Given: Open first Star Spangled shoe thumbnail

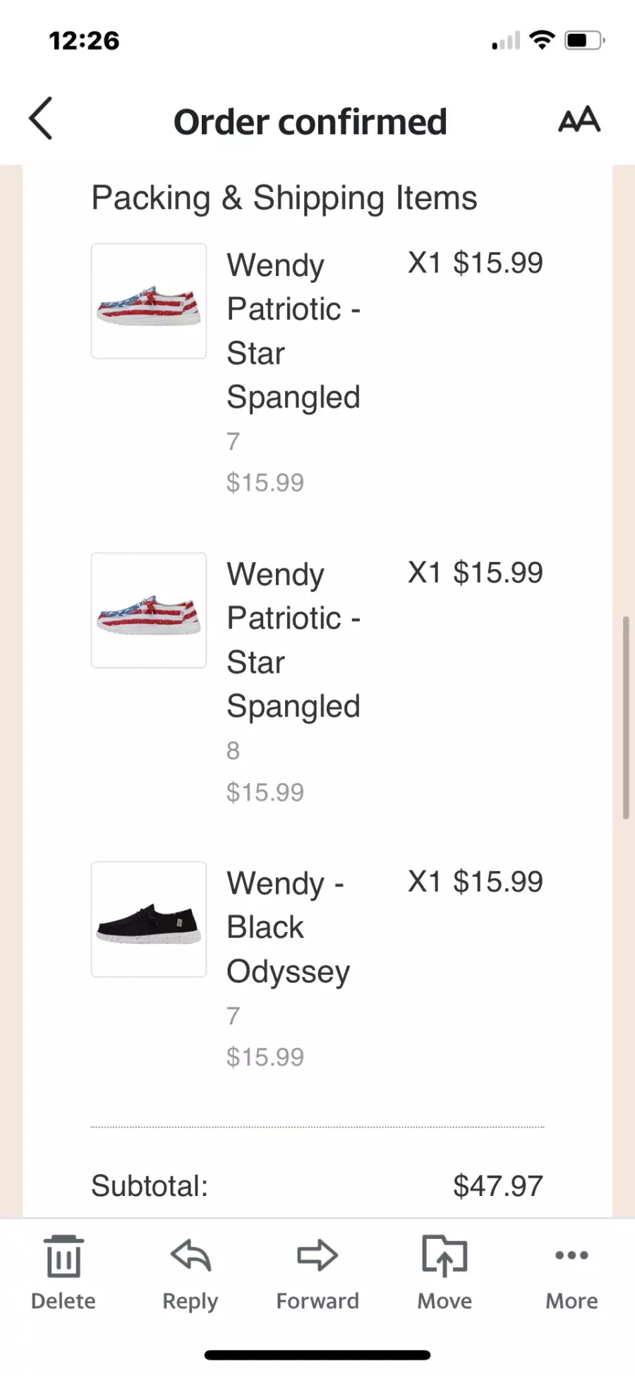Looking at the screenshot, I should coord(149,301).
